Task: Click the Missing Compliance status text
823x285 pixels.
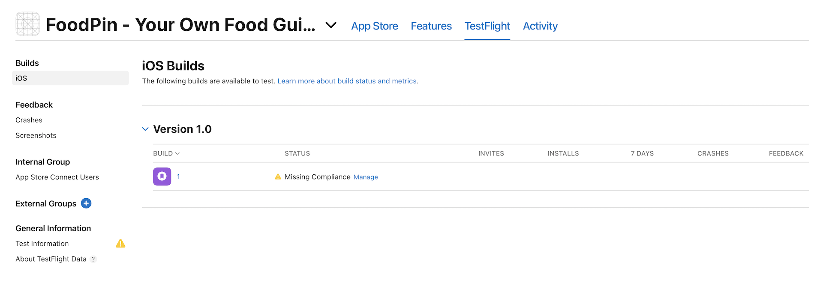Action: point(318,177)
